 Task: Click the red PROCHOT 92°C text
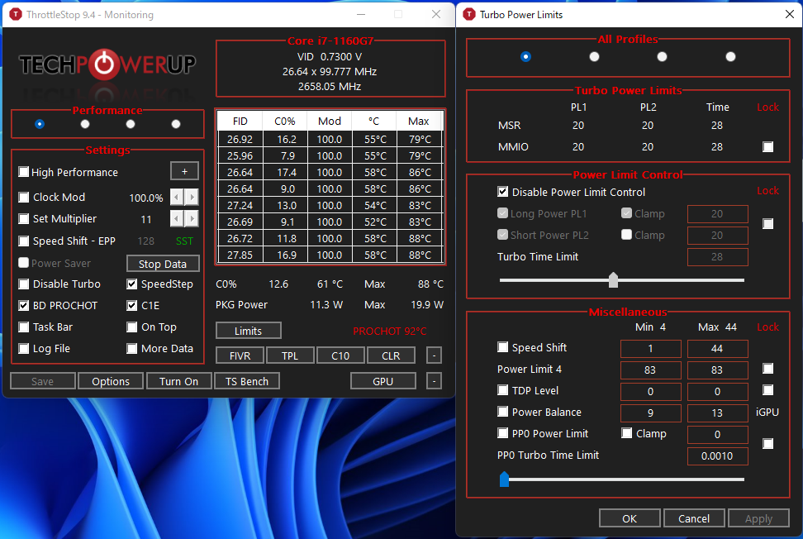click(x=389, y=331)
